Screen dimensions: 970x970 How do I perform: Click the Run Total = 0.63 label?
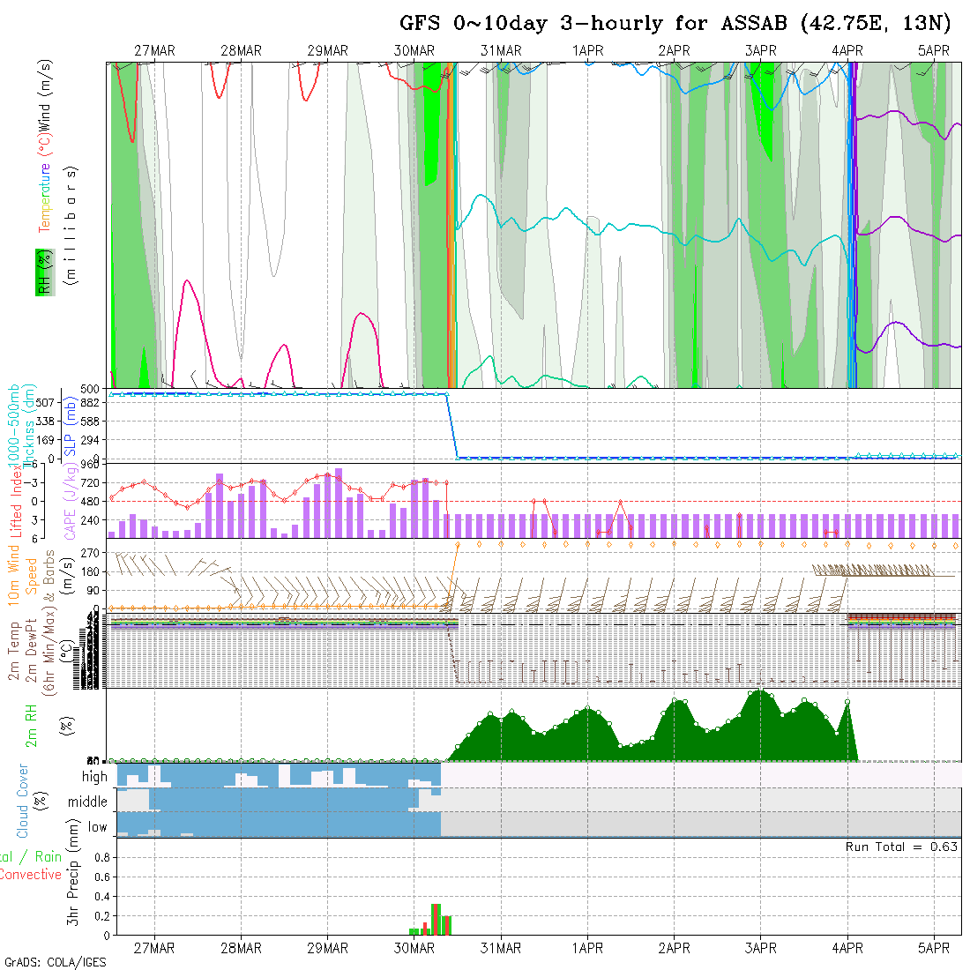(901, 847)
